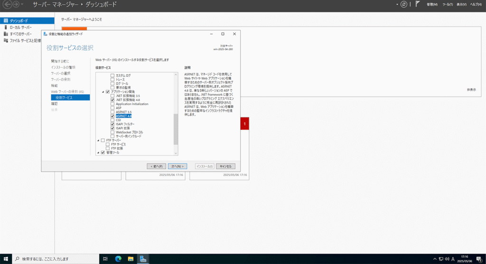Launch Microsoft Edge from taskbar
486x264 pixels.
118,259
